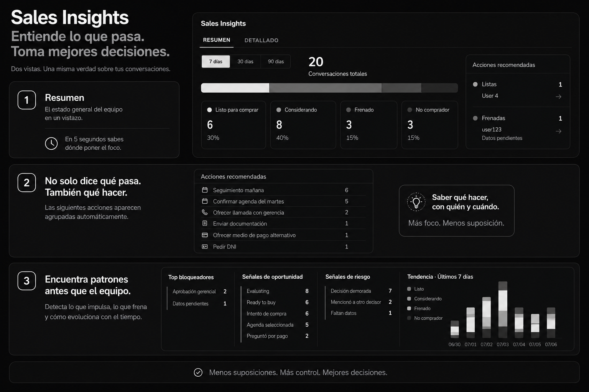The height and width of the screenshot is (392, 589).
Task: Open the Considerando status card
Action: [303, 125]
